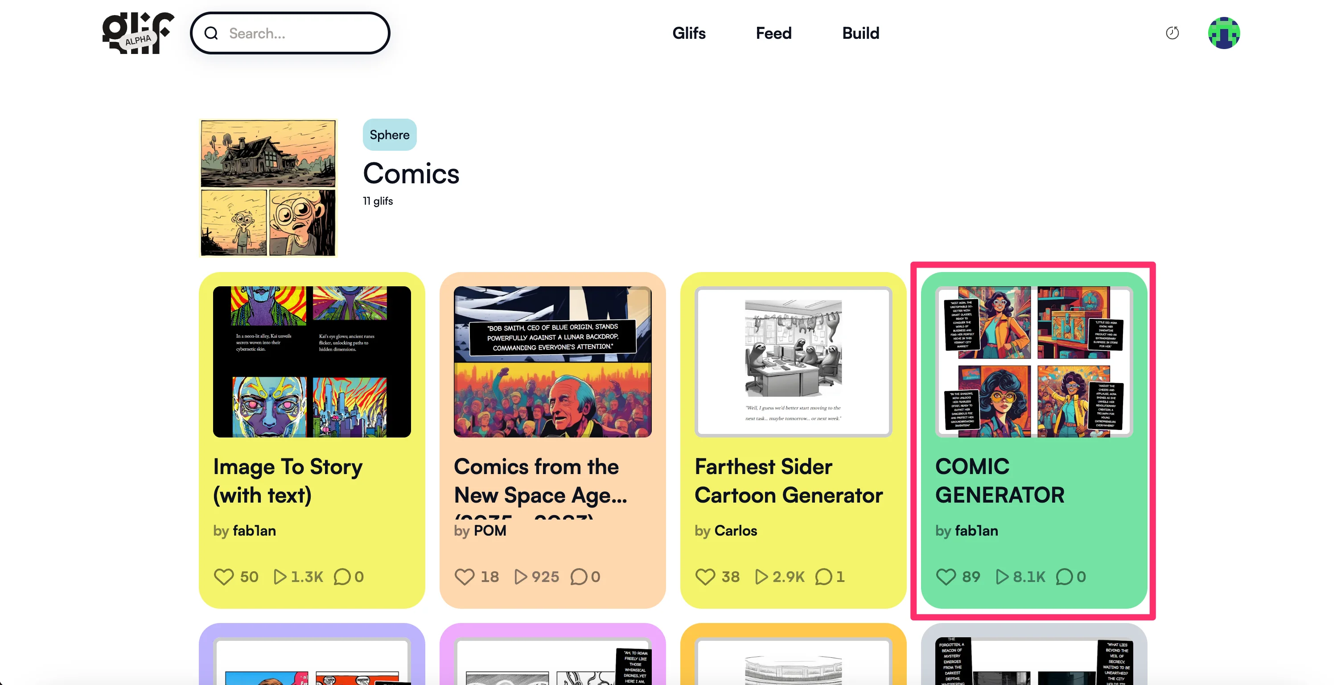Click heart icon on COMIC GENERATOR card
This screenshot has height=685, width=1341.
tap(946, 577)
